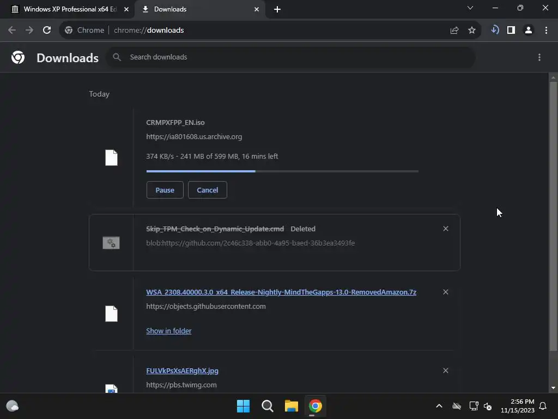Screen dimensions: 558x419
Task: Open the FULVkPsXsAERghX.jpg download link
Action: tap(182, 371)
